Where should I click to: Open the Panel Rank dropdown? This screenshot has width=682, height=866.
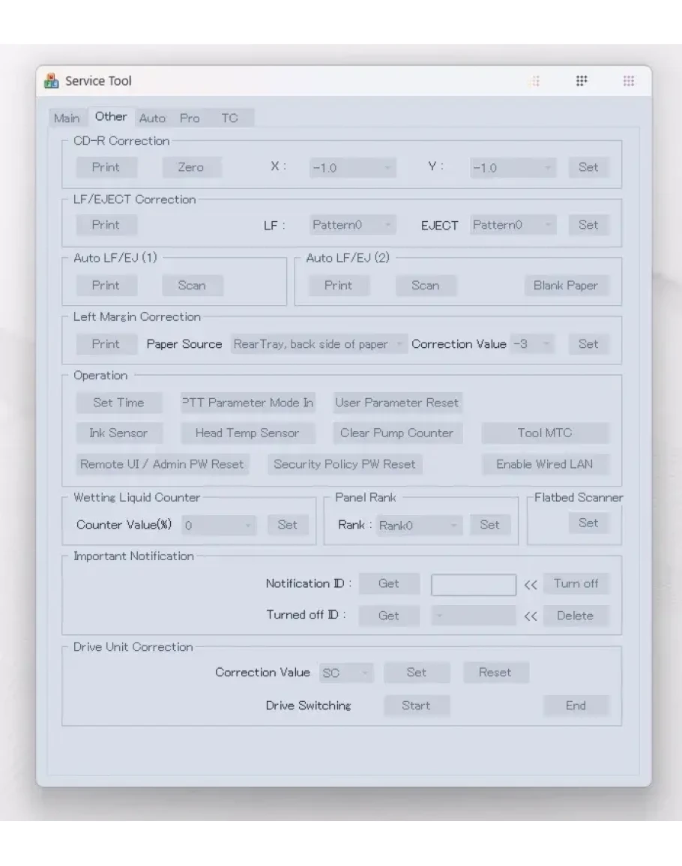point(419,526)
